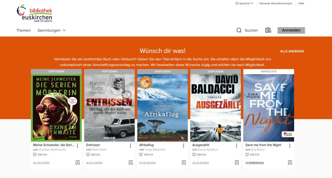The width and height of the screenshot is (332, 178).
Task: Open the Ausgezählt book cover
Action: [x=216, y=108]
